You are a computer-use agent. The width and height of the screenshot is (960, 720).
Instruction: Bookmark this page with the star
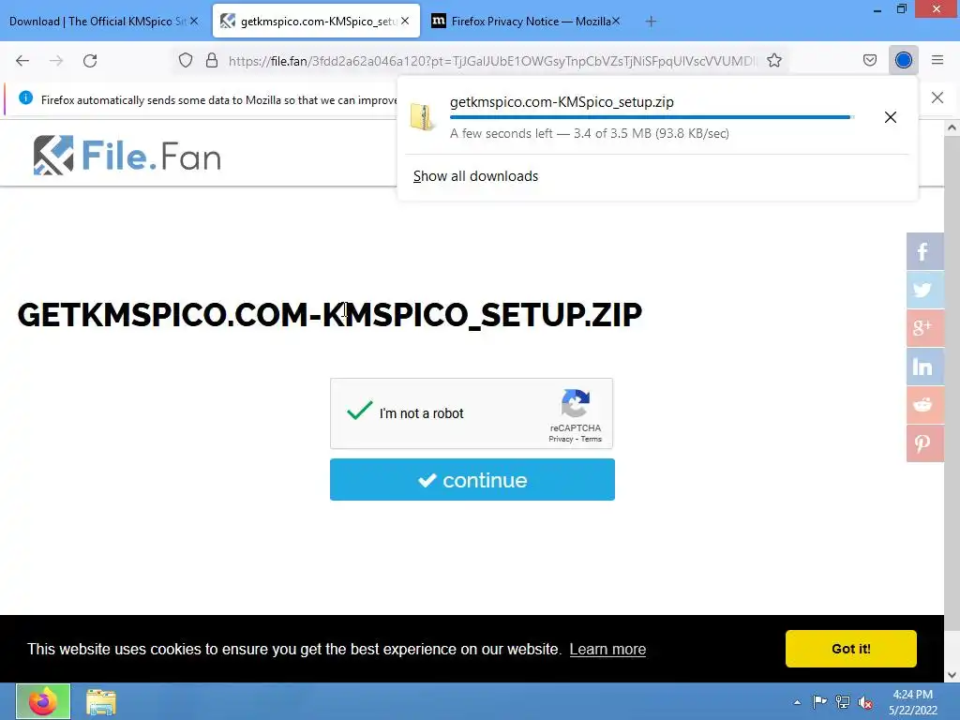(774, 61)
